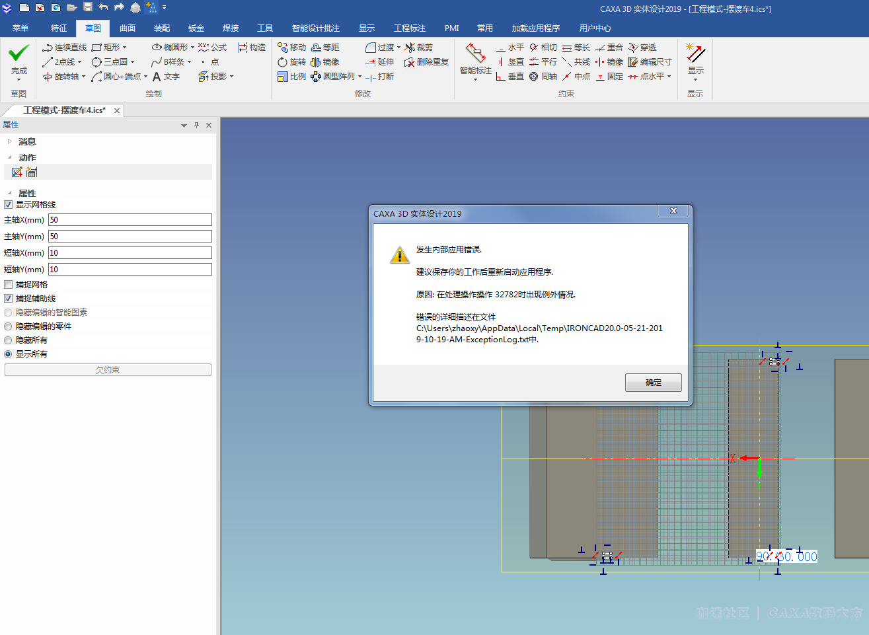Toggle the 捕捉辅助线 checkbox
This screenshot has width=869, height=635.
point(9,299)
